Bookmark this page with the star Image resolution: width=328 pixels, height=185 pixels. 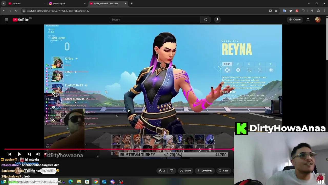pos(276,11)
